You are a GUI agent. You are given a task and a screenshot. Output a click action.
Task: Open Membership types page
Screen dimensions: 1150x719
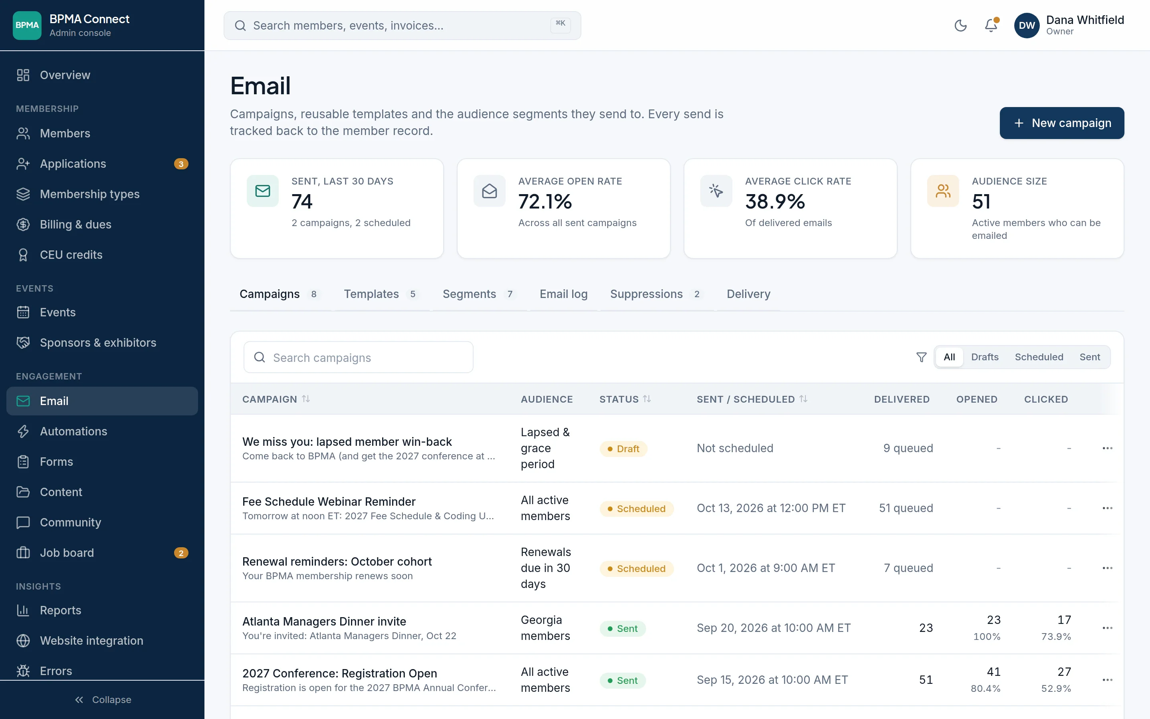click(x=102, y=194)
